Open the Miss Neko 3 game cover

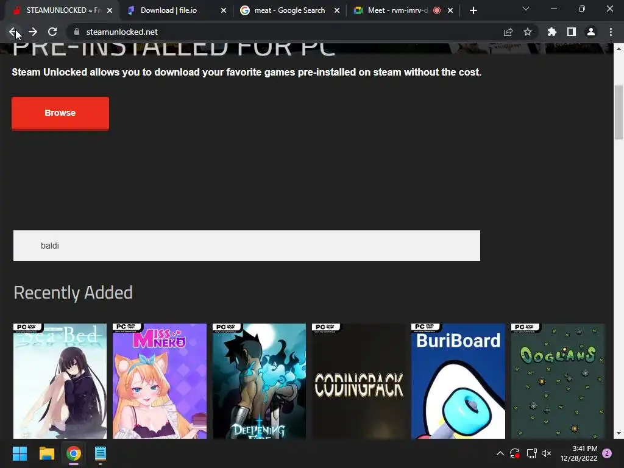coord(160,381)
